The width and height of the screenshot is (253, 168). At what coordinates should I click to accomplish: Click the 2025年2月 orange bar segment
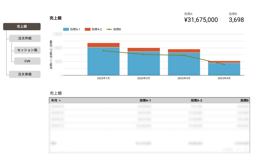pyautogui.click(x=144, y=50)
